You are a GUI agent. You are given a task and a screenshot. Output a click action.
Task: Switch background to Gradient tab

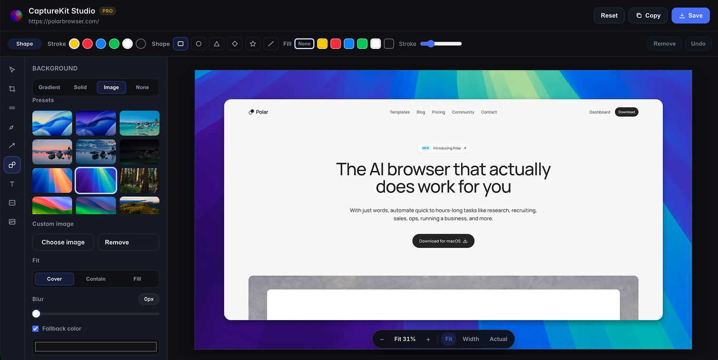(49, 87)
